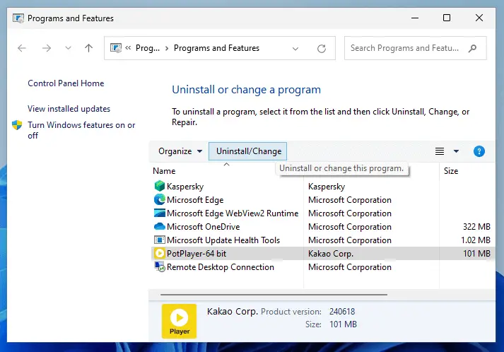
Task: Click product version 240618 value
Action: tap(342, 312)
